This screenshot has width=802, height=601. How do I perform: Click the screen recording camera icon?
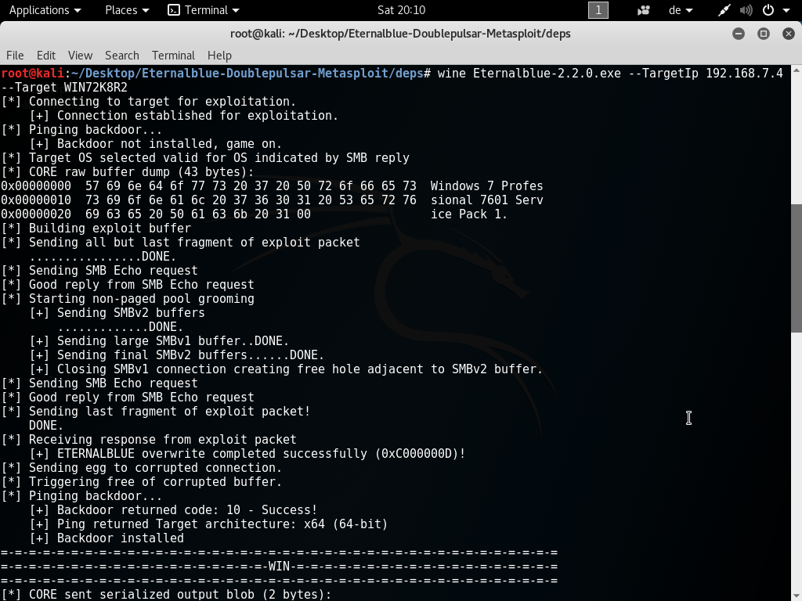(643, 10)
